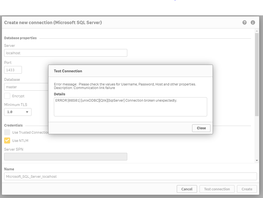The width and height of the screenshot is (263, 198).
Task: Click the info icon in the dialog header
Action: tap(253, 22)
